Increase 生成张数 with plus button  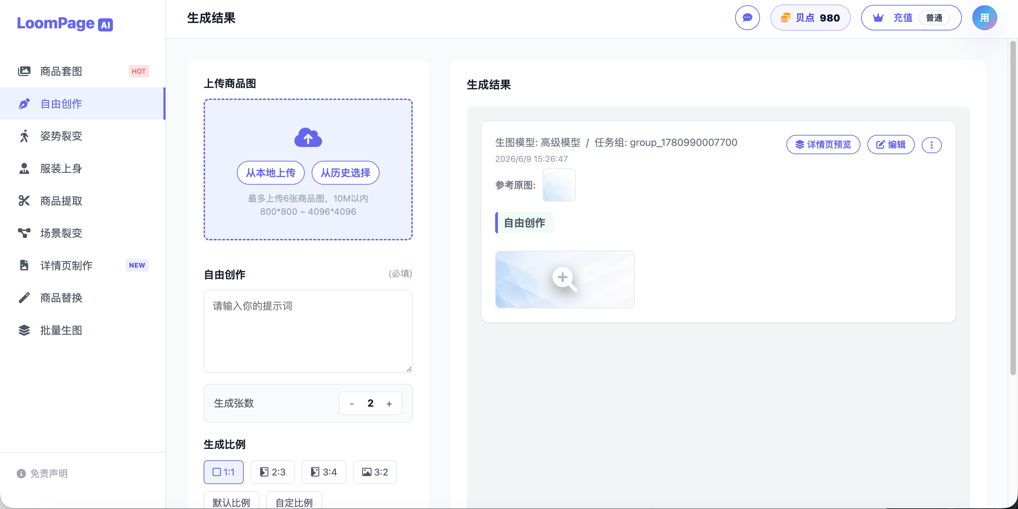pos(389,403)
